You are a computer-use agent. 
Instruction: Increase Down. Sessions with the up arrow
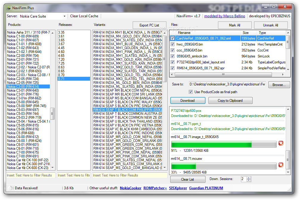(x=248, y=178)
